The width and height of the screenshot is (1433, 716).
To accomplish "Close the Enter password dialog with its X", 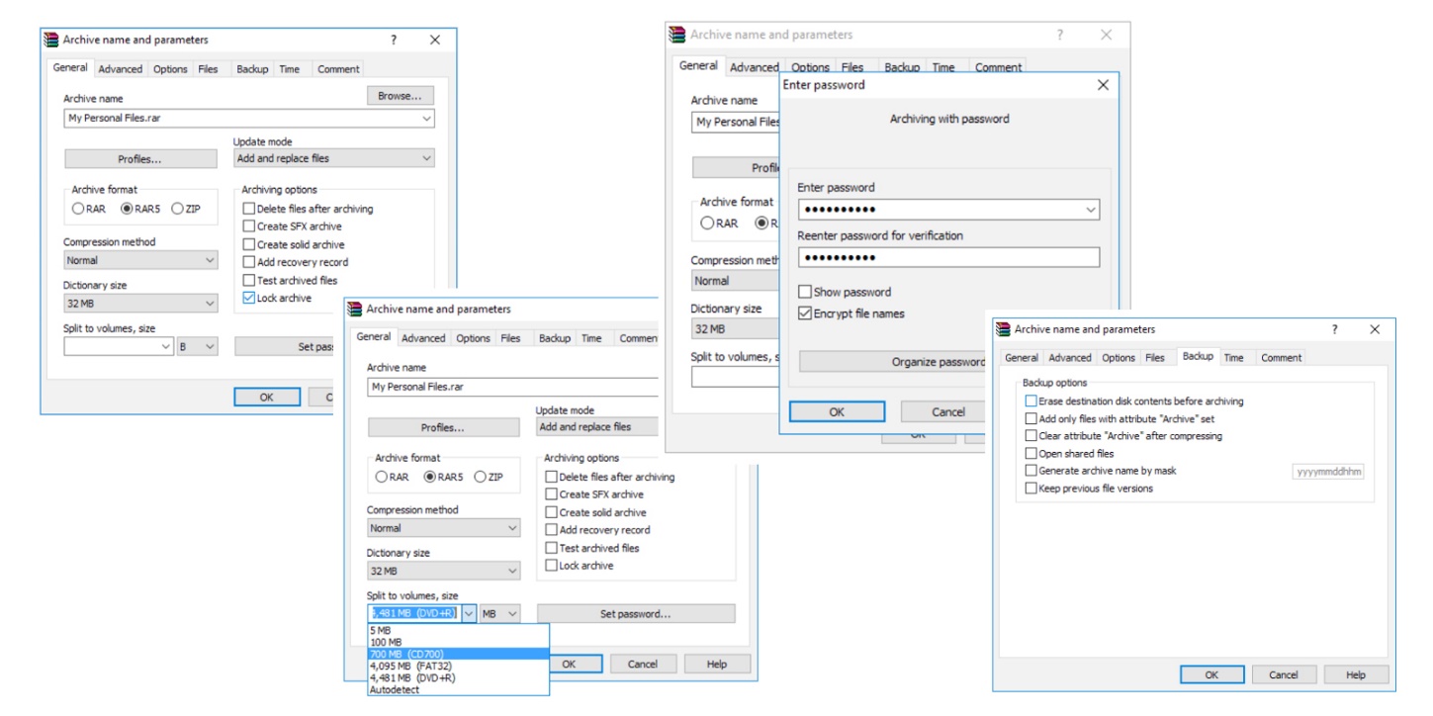I will 1103,85.
